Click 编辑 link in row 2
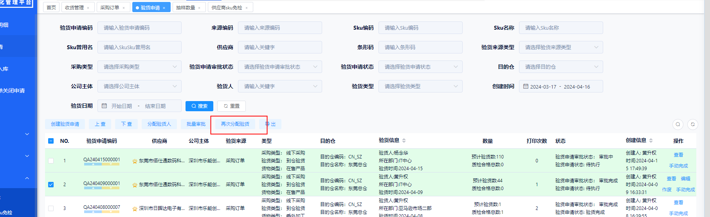This screenshot has width=710, height=217. 685,179
